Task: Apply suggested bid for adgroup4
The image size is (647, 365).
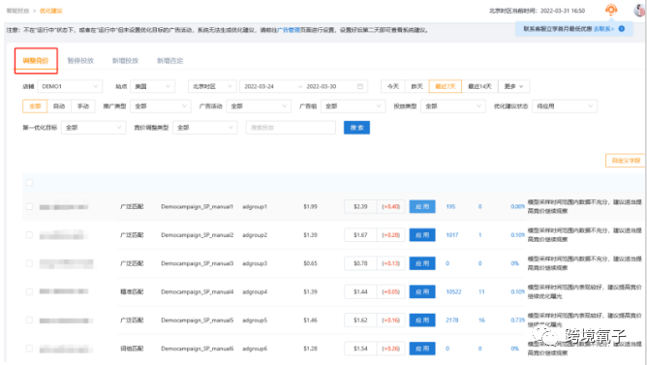Action: click(x=422, y=291)
